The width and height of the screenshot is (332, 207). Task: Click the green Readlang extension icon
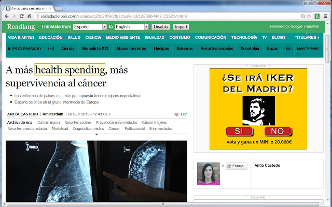[x=317, y=16]
